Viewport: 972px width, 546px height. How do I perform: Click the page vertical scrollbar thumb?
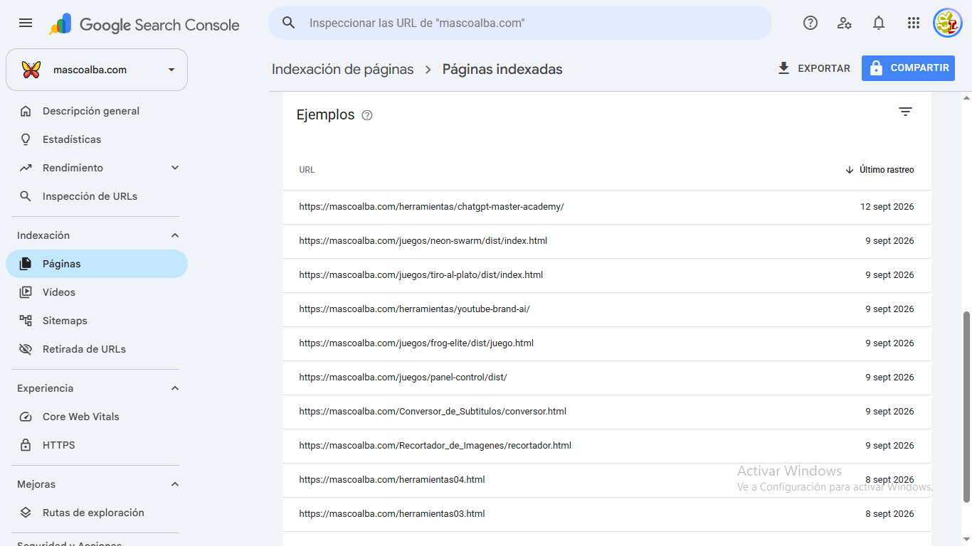(966, 406)
